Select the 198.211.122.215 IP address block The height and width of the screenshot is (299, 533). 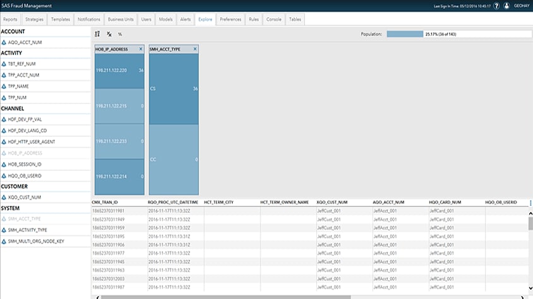(119, 106)
